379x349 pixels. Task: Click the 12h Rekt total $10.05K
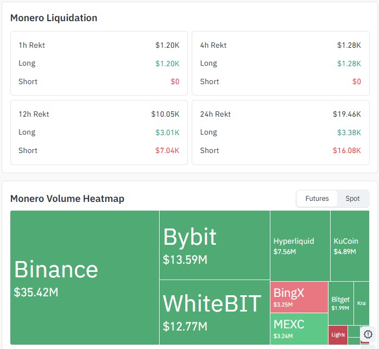165,114
